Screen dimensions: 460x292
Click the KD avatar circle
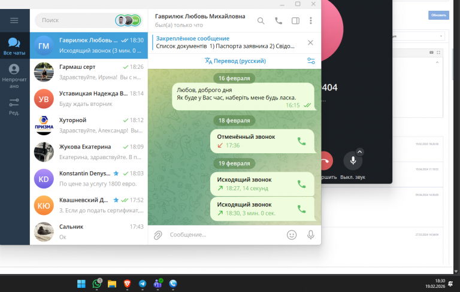(44, 179)
